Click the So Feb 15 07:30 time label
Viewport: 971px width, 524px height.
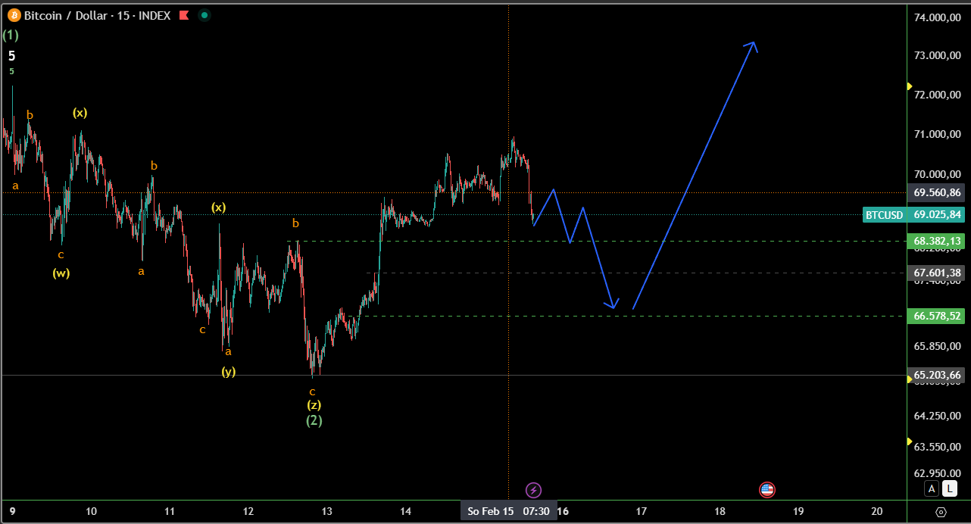tap(508, 511)
